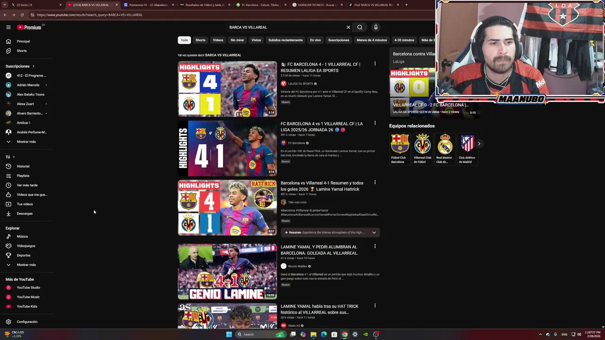Viewport: 605px width, 340px height.
Task: Open options menu for Jornada 26 video
Action: (x=375, y=123)
